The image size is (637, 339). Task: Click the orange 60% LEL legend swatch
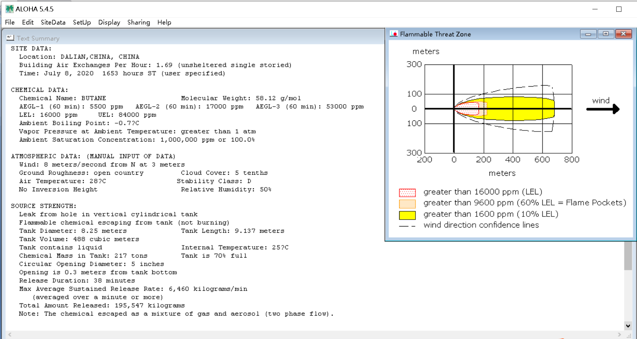point(407,204)
